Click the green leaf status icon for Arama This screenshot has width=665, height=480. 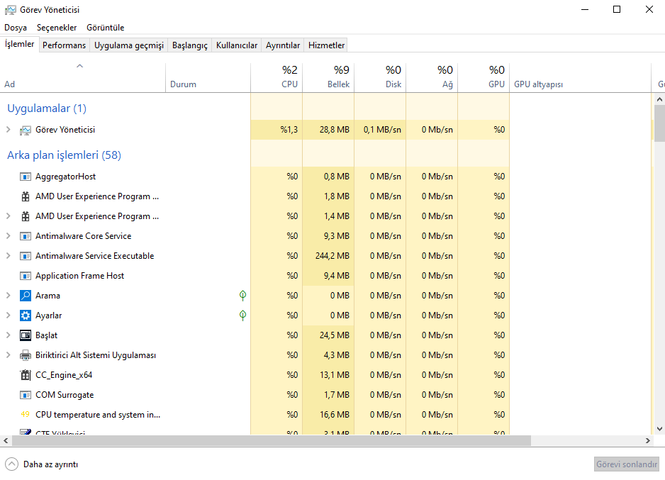click(x=242, y=296)
